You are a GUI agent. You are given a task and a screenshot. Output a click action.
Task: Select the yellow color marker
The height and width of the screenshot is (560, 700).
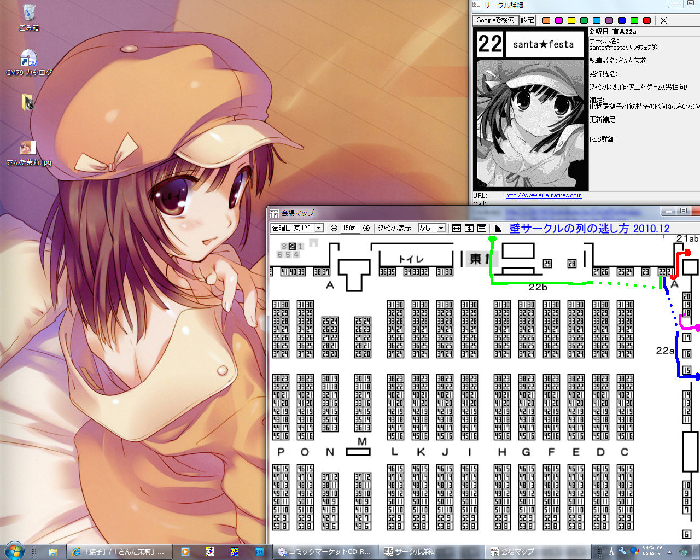(571, 21)
